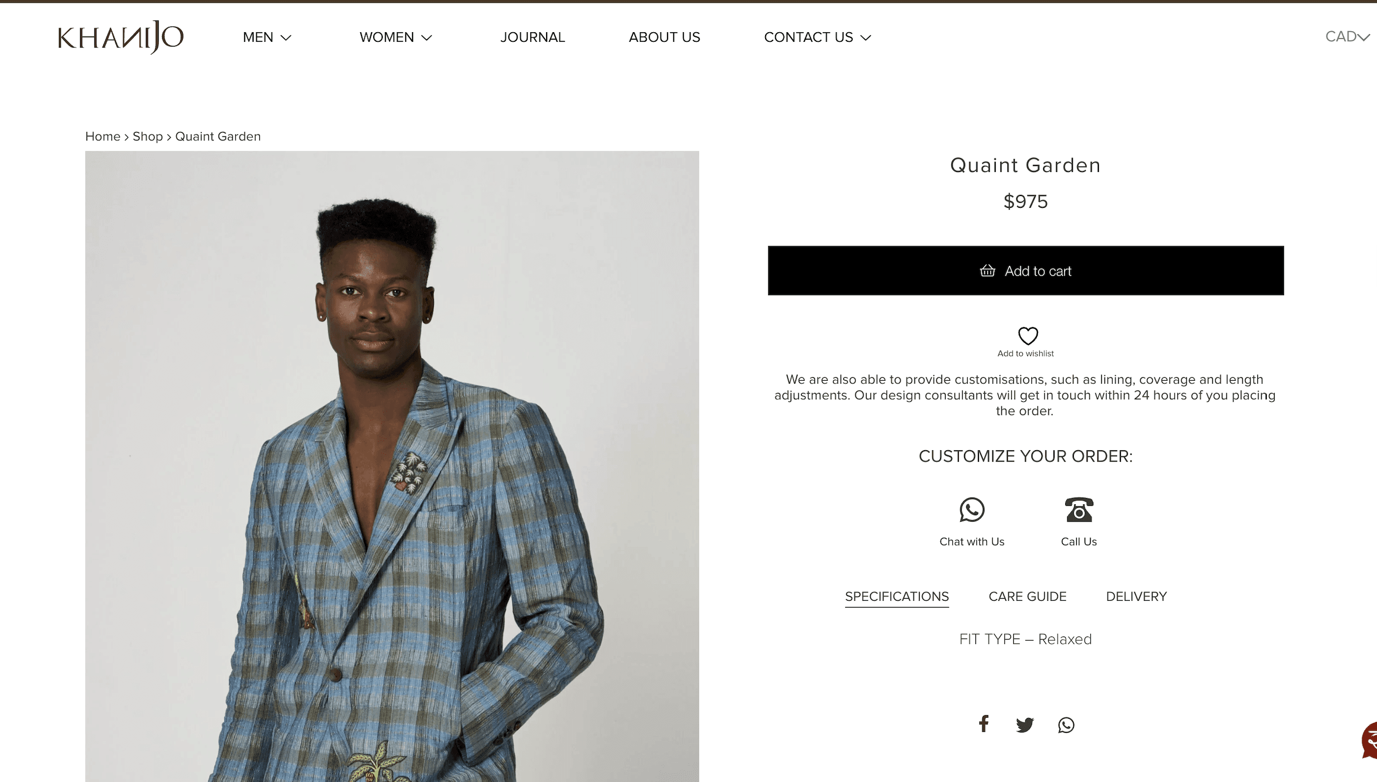Share product via WhatsApp share icon
Viewport: 1377px width, 782px height.
pyautogui.click(x=1066, y=725)
